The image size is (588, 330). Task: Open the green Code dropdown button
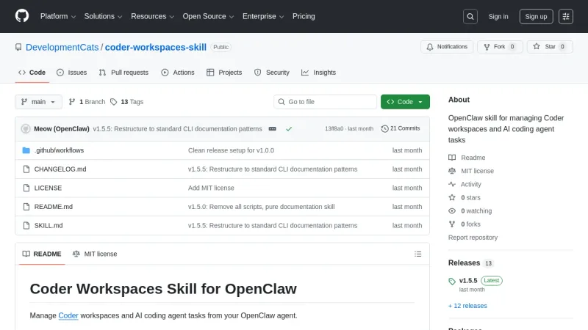click(405, 102)
